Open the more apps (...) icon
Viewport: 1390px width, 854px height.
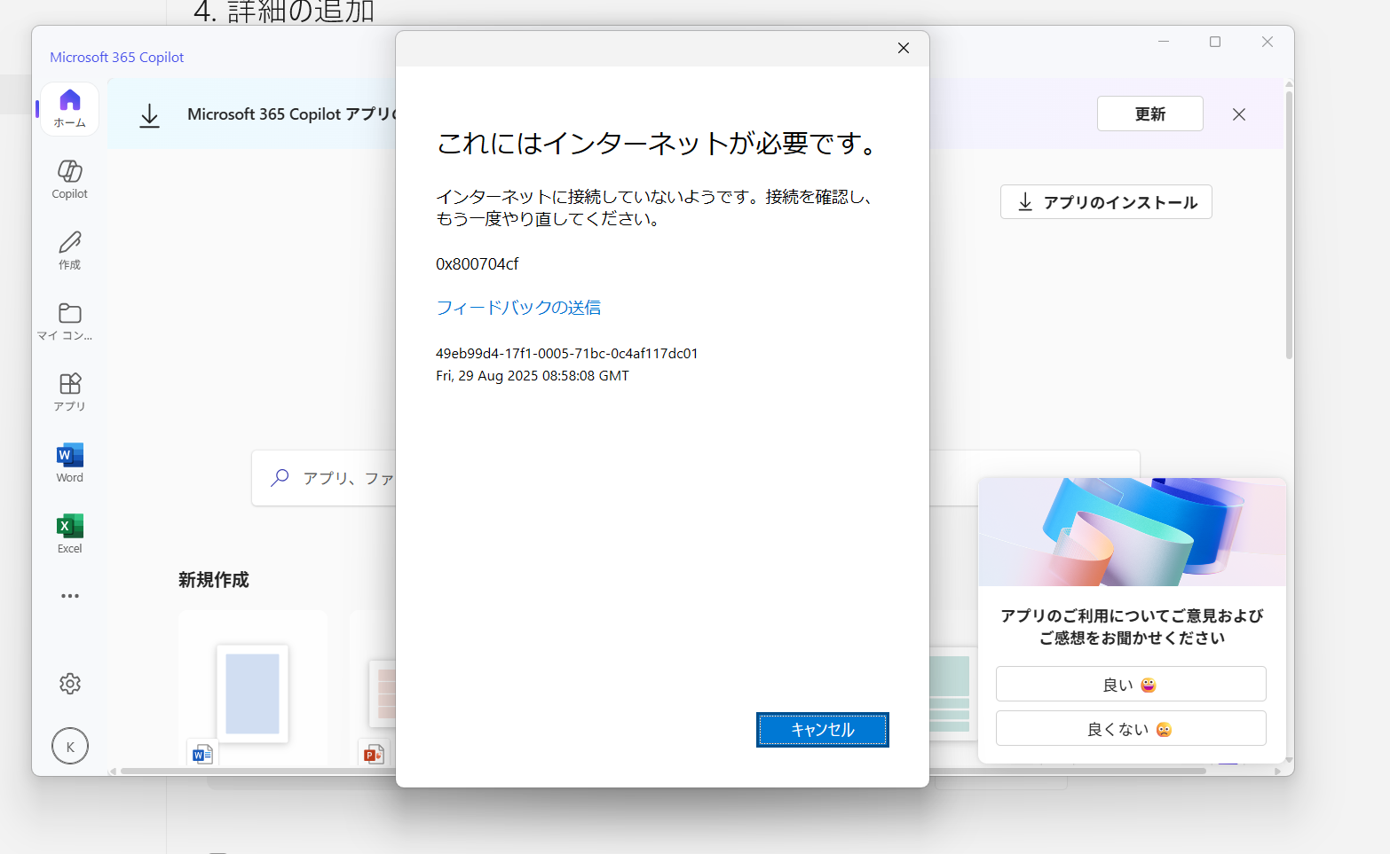(x=69, y=595)
